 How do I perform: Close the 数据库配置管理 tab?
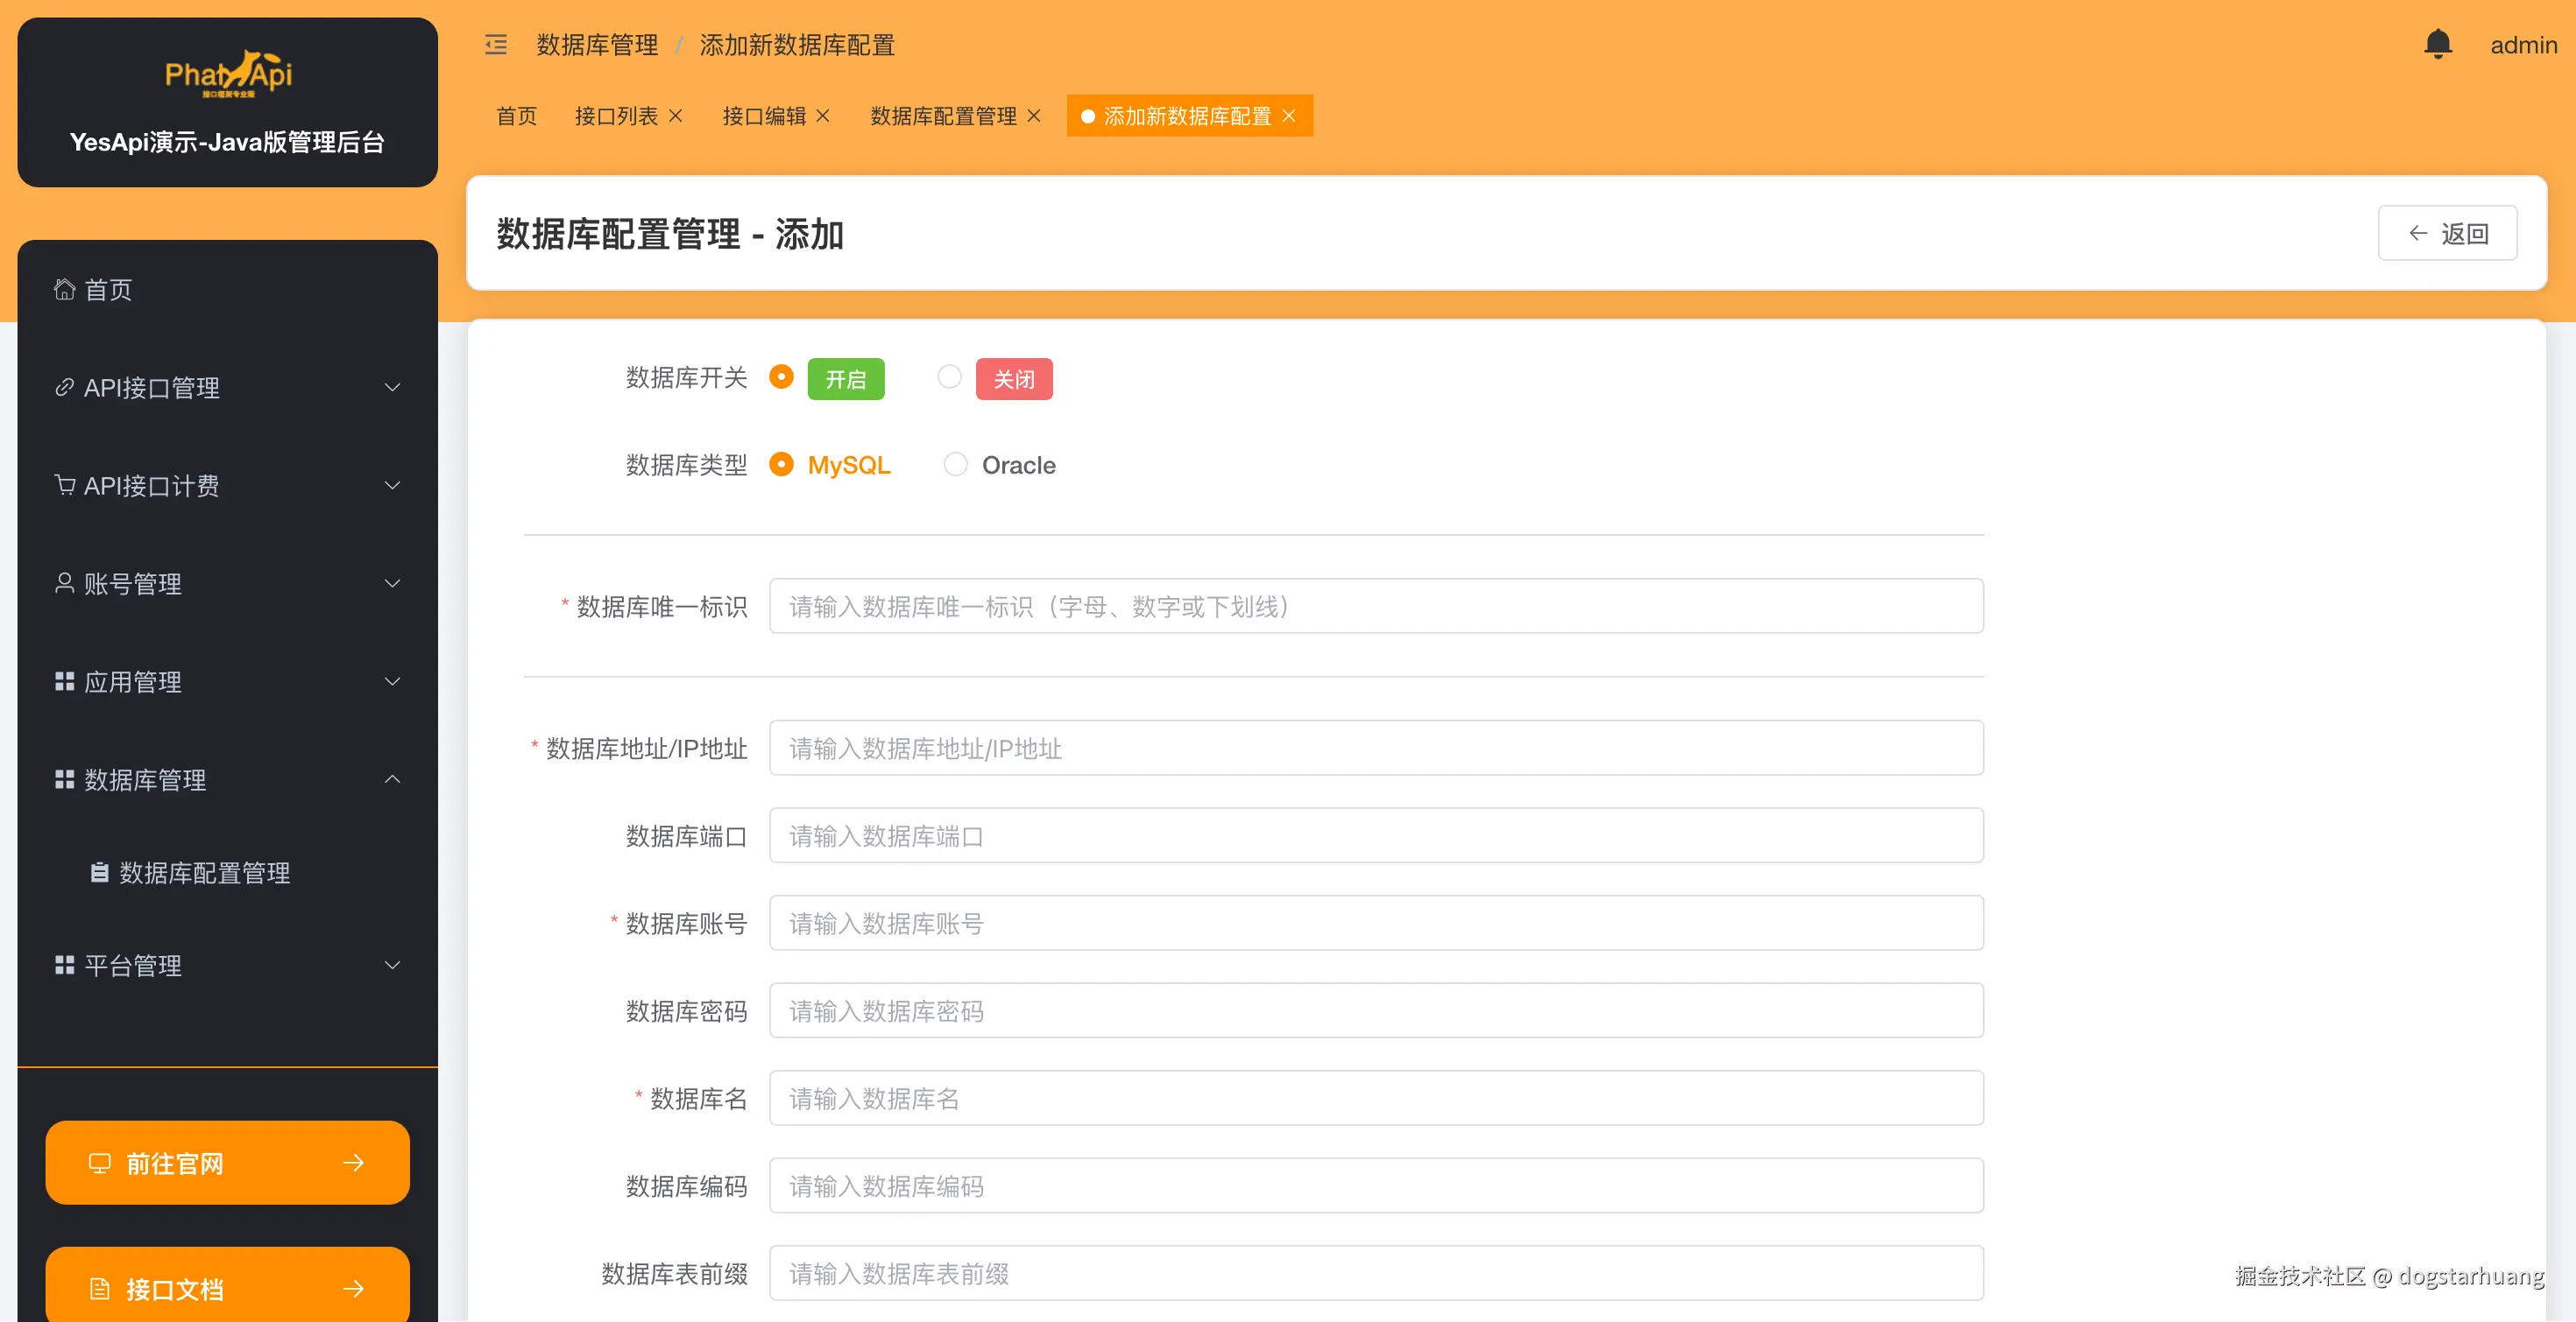1034,116
